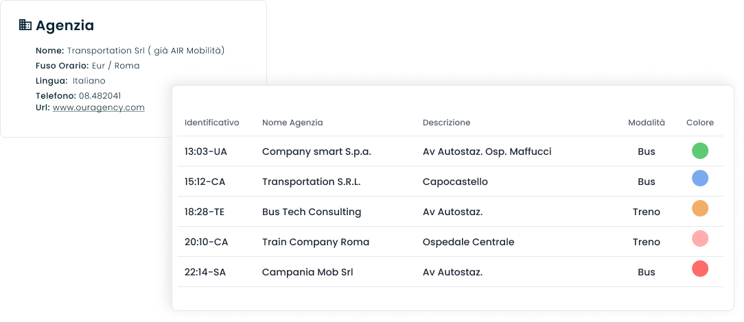The image size is (744, 322).
Task: Sort by the Modalità column header
Action: pos(647,123)
